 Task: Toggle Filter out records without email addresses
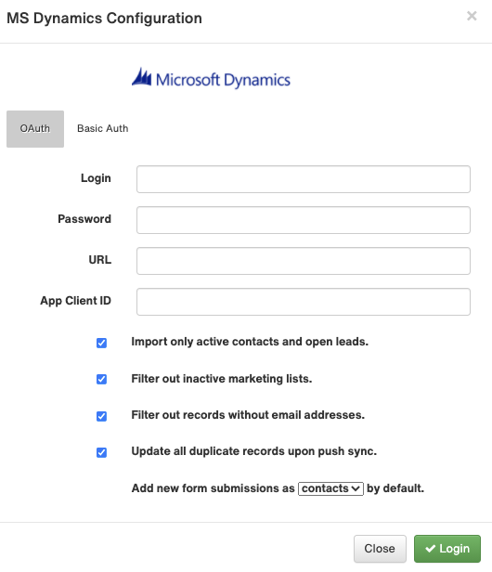coord(101,416)
